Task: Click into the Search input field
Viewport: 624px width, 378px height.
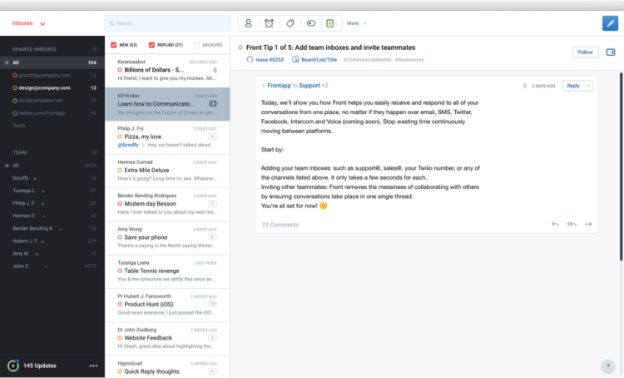Action: [x=167, y=23]
